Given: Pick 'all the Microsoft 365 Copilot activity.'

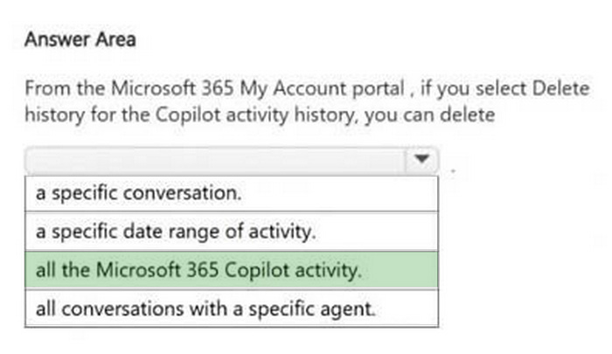Looking at the screenshot, I should 232,270.
